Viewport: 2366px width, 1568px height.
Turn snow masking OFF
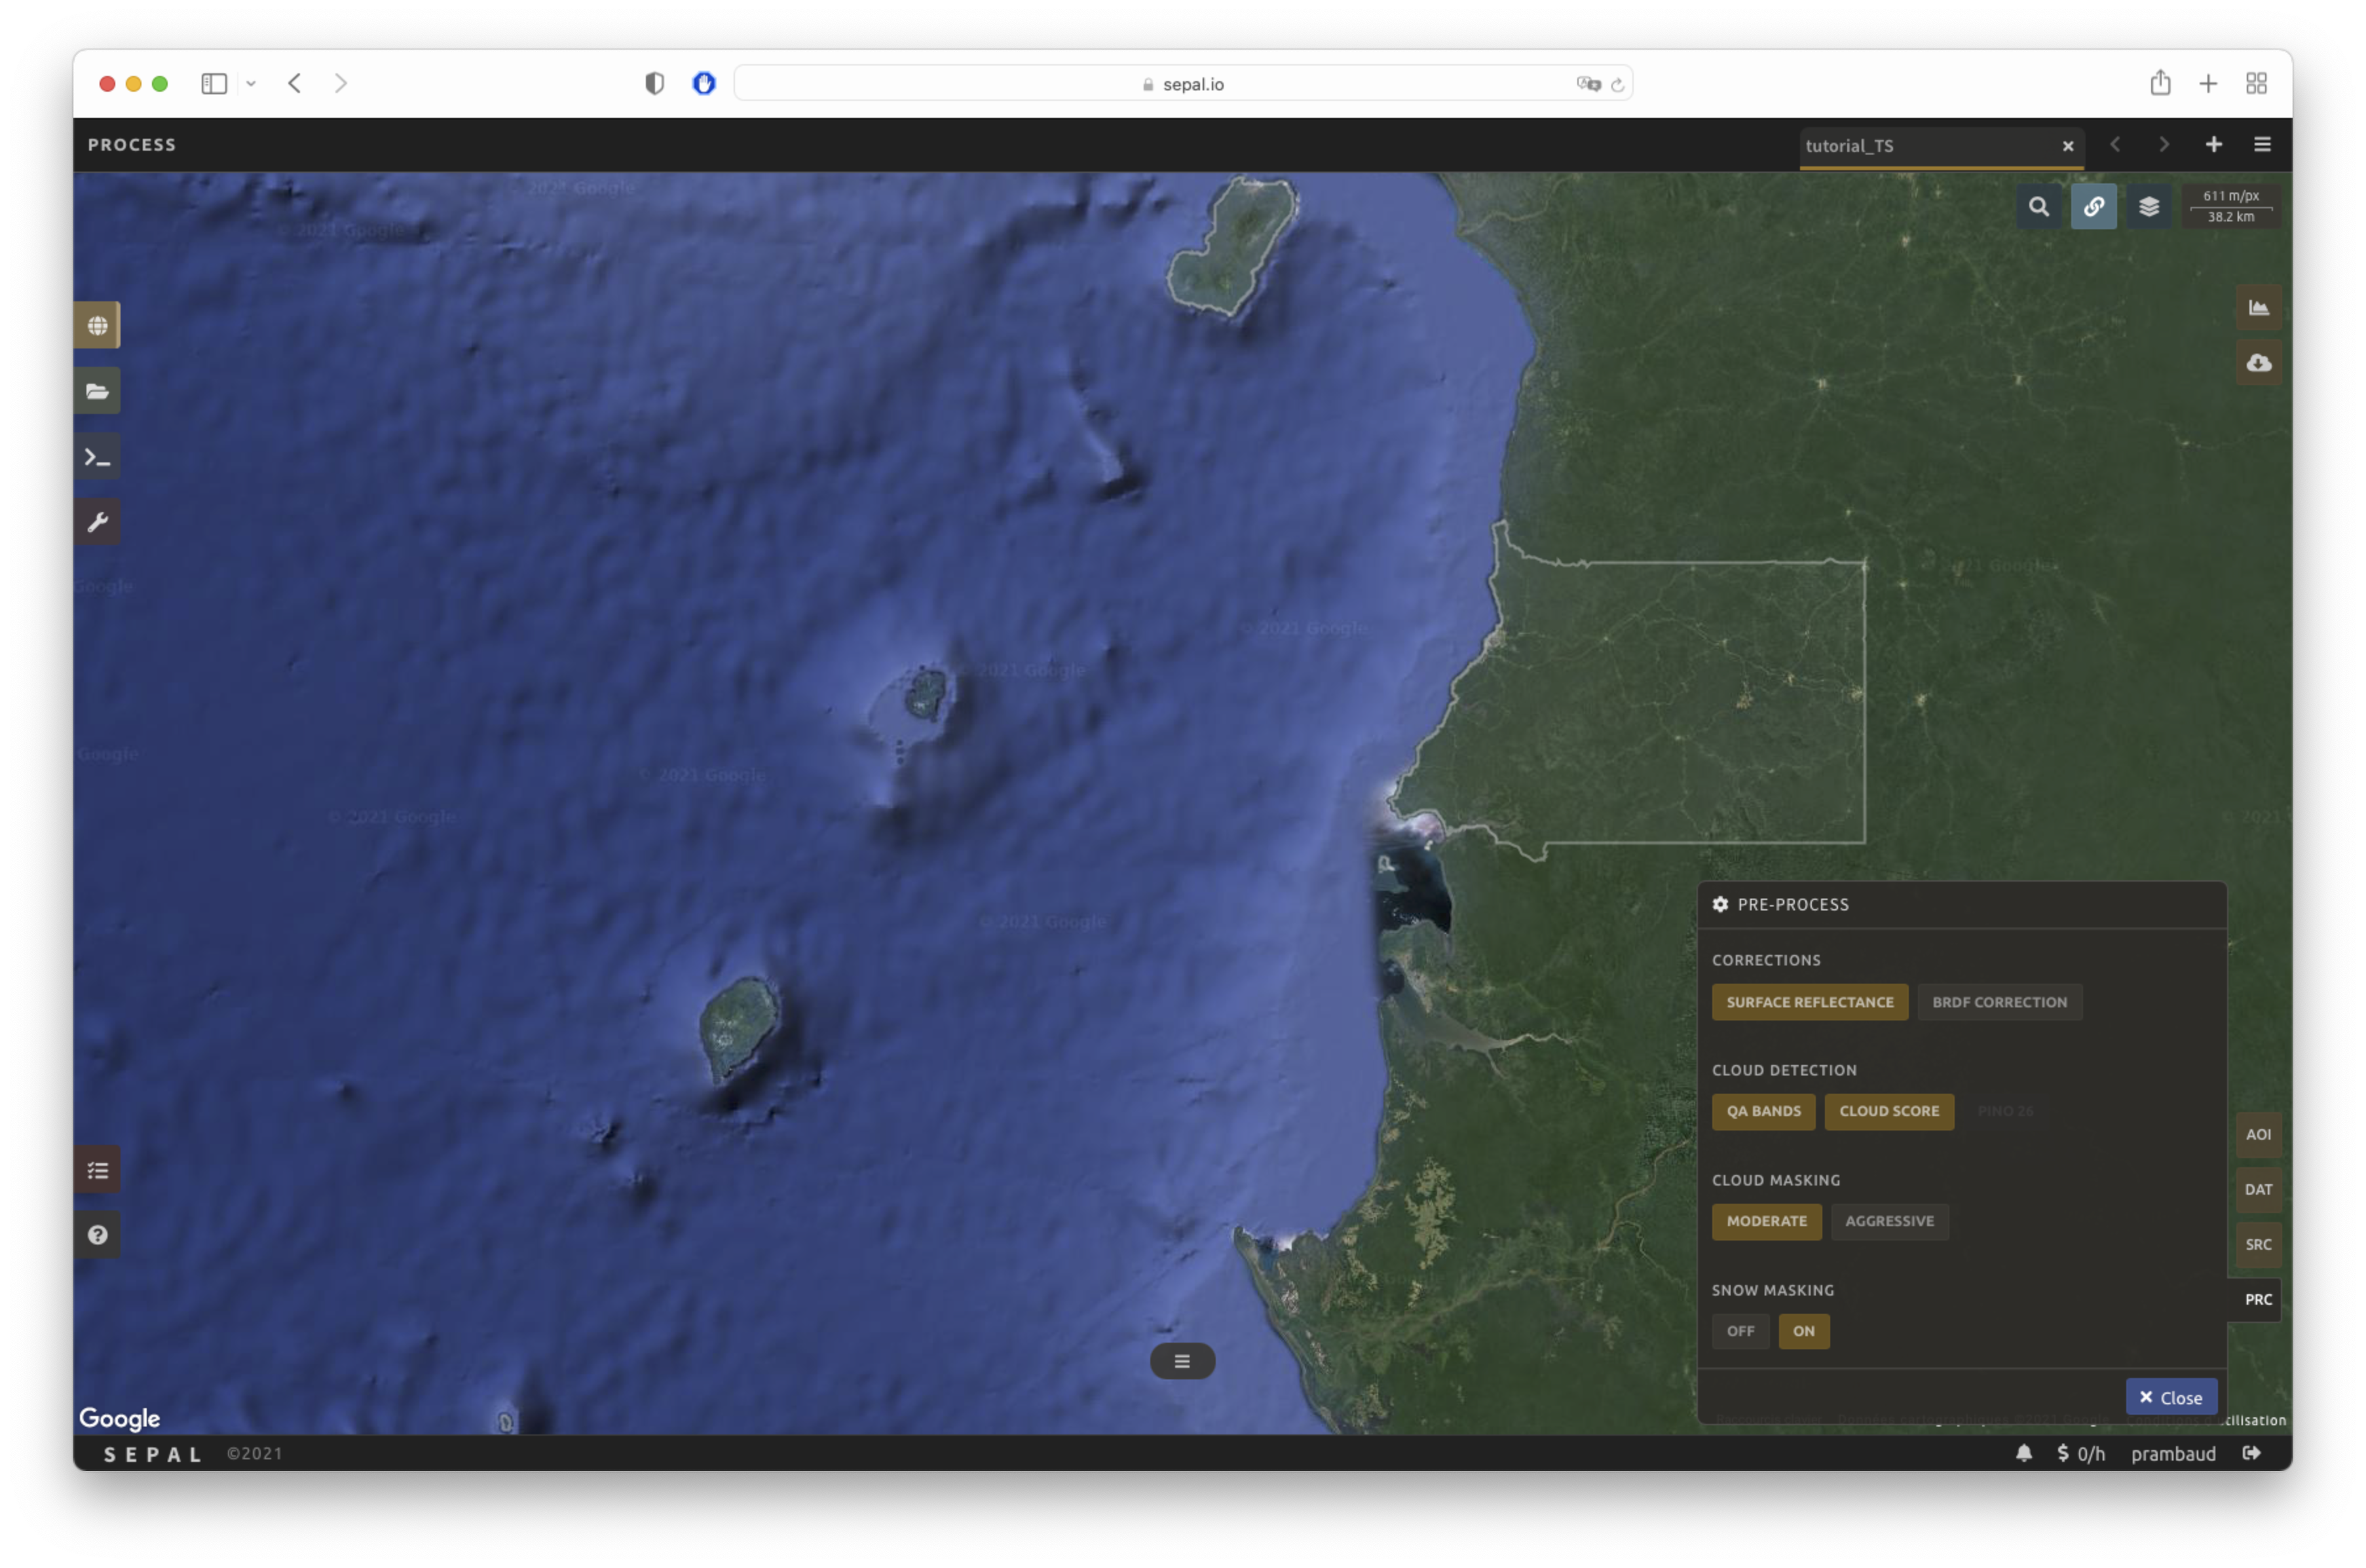1740,1331
